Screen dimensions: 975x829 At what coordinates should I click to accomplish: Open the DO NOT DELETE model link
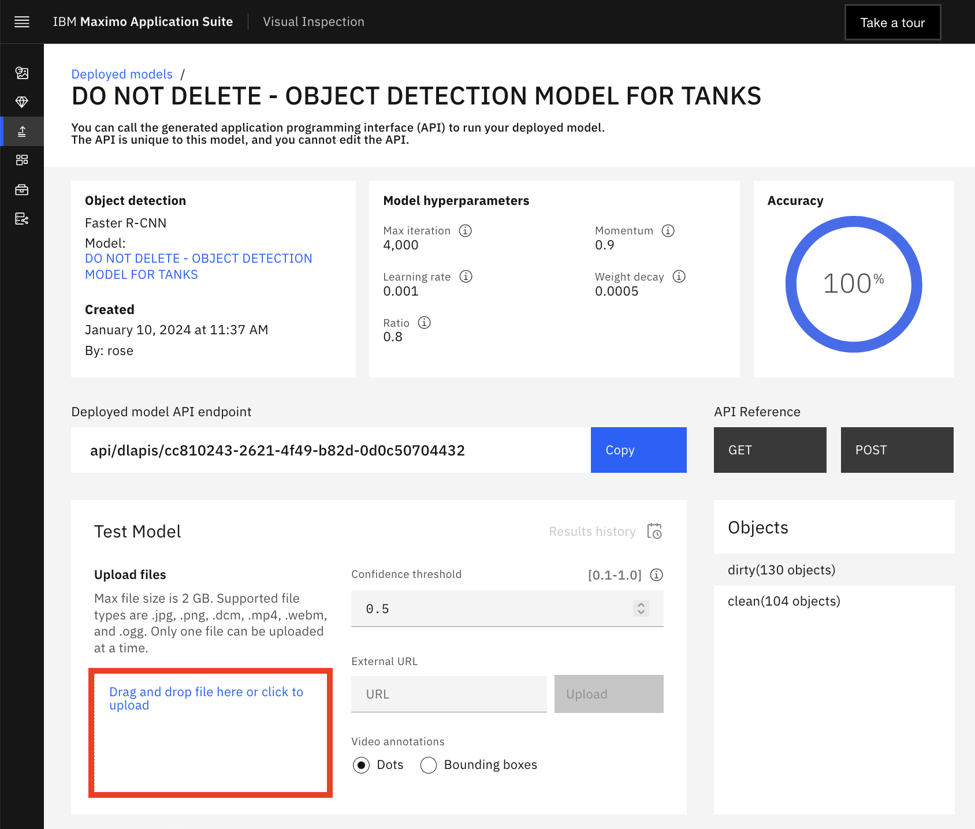(x=199, y=267)
